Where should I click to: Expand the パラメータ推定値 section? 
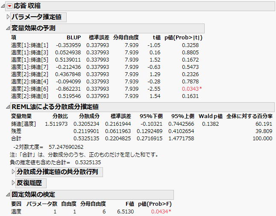tap(8, 17)
